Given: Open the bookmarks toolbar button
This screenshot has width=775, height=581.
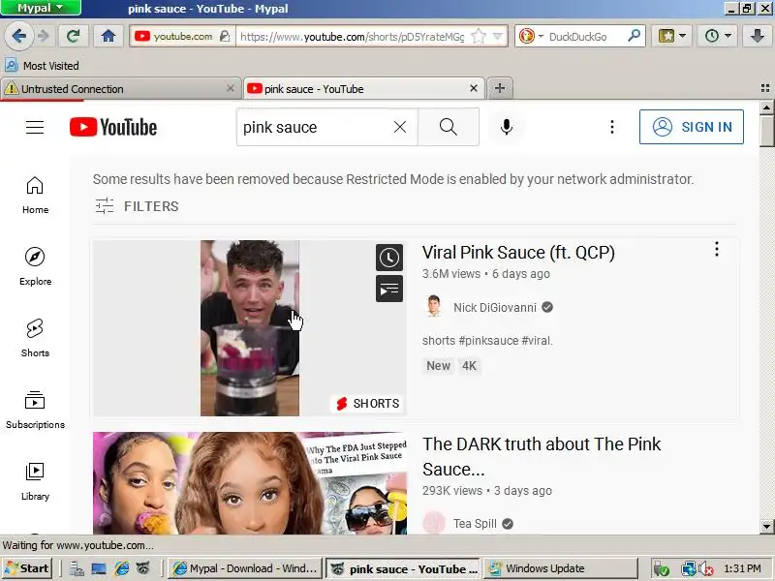Looking at the screenshot, I should pos(666,36).
